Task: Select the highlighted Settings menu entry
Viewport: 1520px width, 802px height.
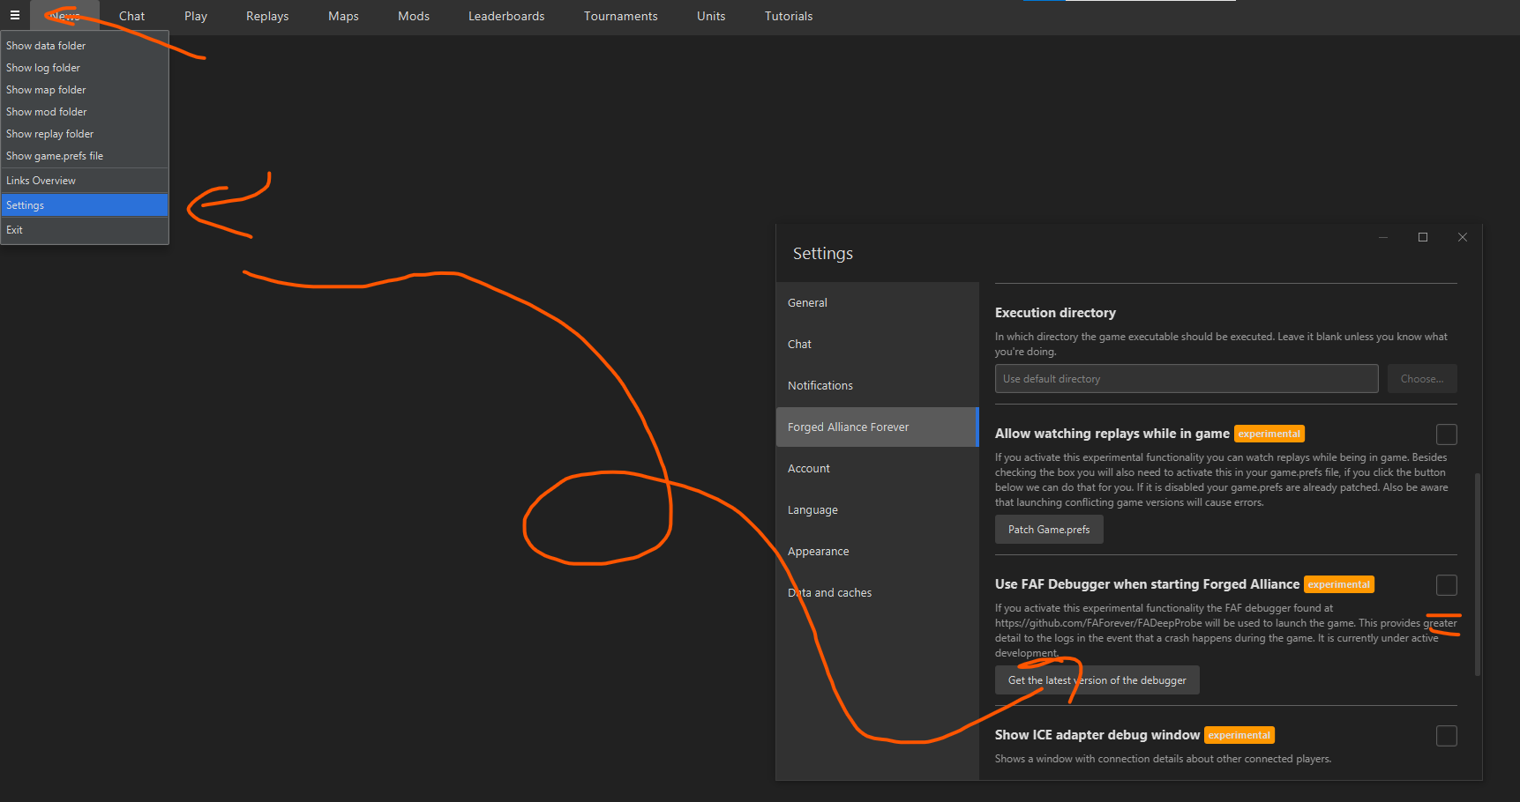Action: tap(85, 205)
